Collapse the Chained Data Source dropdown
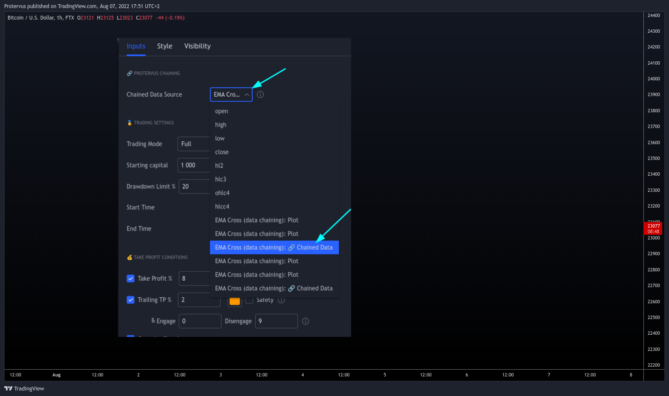The image size is (669, 396). click(231, 94)
